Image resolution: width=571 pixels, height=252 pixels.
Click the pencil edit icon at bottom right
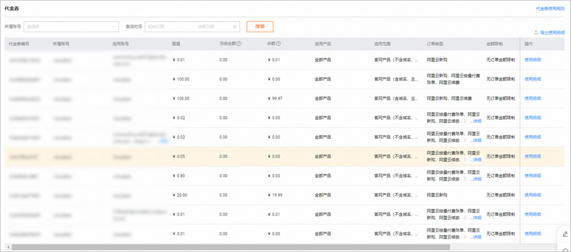(565, 234)
